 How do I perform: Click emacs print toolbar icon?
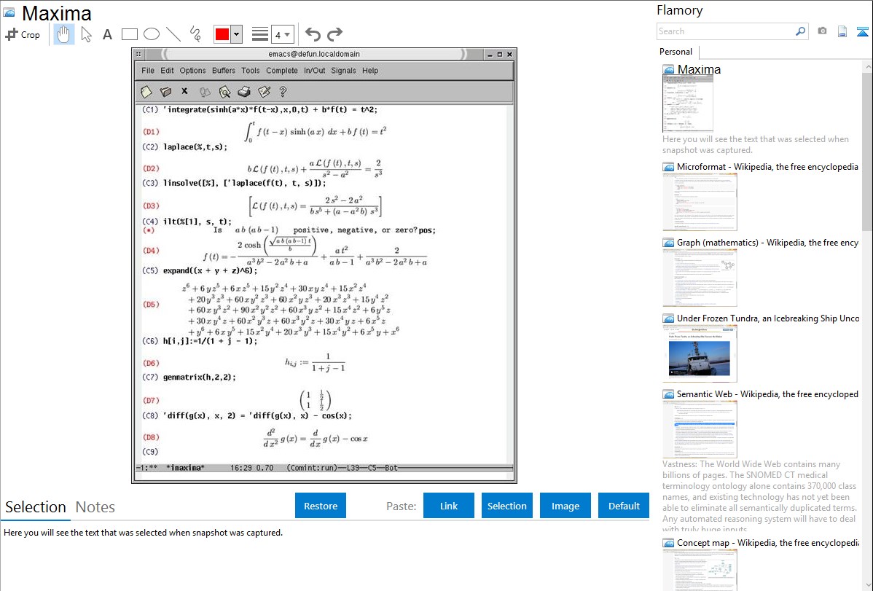244,91
